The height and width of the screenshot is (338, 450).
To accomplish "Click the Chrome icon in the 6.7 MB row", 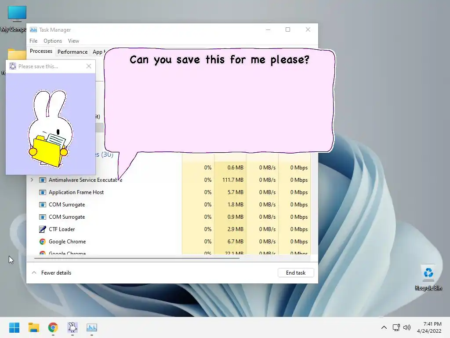I will [43, 242].
